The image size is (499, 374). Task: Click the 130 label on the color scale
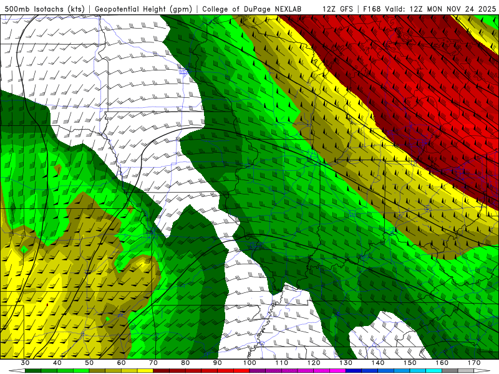346,363
